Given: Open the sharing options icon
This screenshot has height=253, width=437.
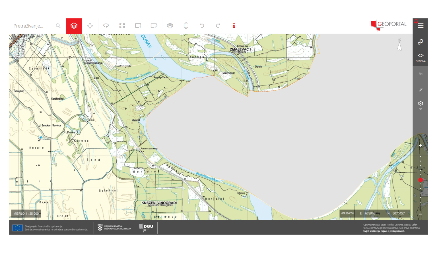Looking at the screenshot, I should point(420,42).
